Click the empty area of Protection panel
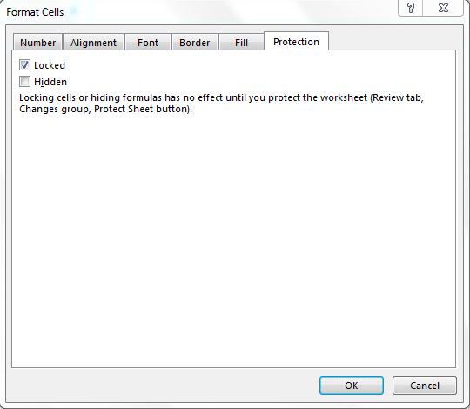 click(x=234, y=239)
